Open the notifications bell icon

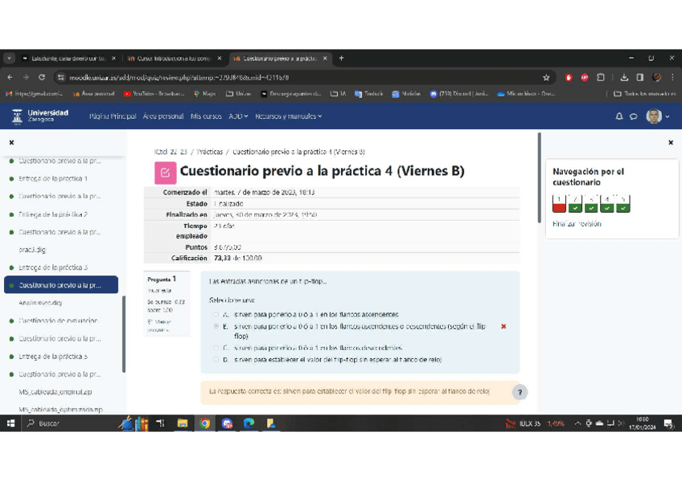click(618, 116)
